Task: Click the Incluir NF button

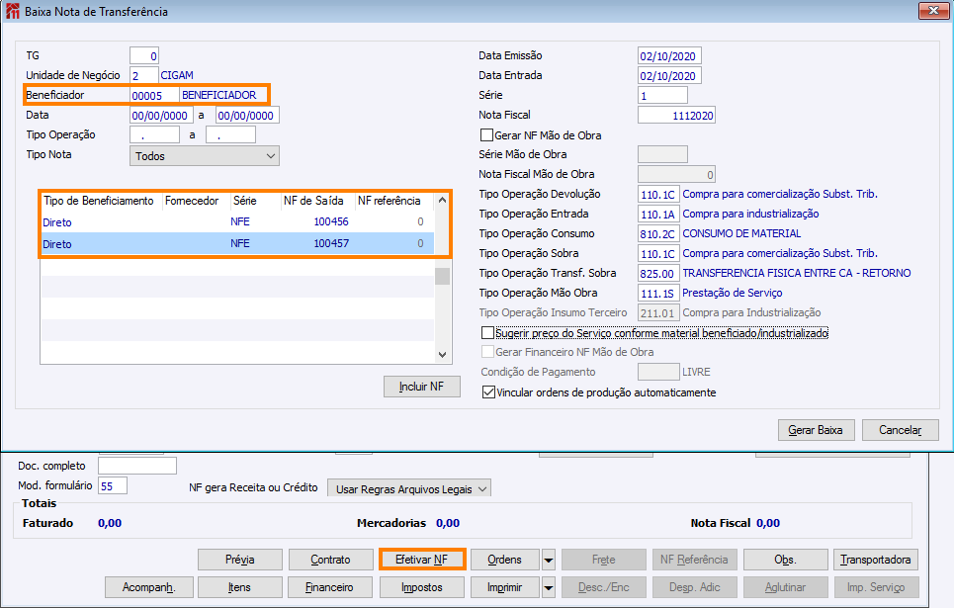Action: pos(421,387)
